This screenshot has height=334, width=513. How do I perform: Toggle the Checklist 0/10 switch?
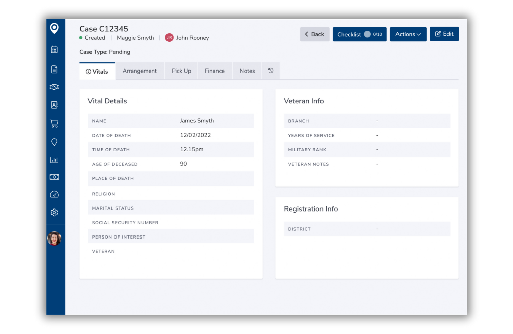pos(367,34)
